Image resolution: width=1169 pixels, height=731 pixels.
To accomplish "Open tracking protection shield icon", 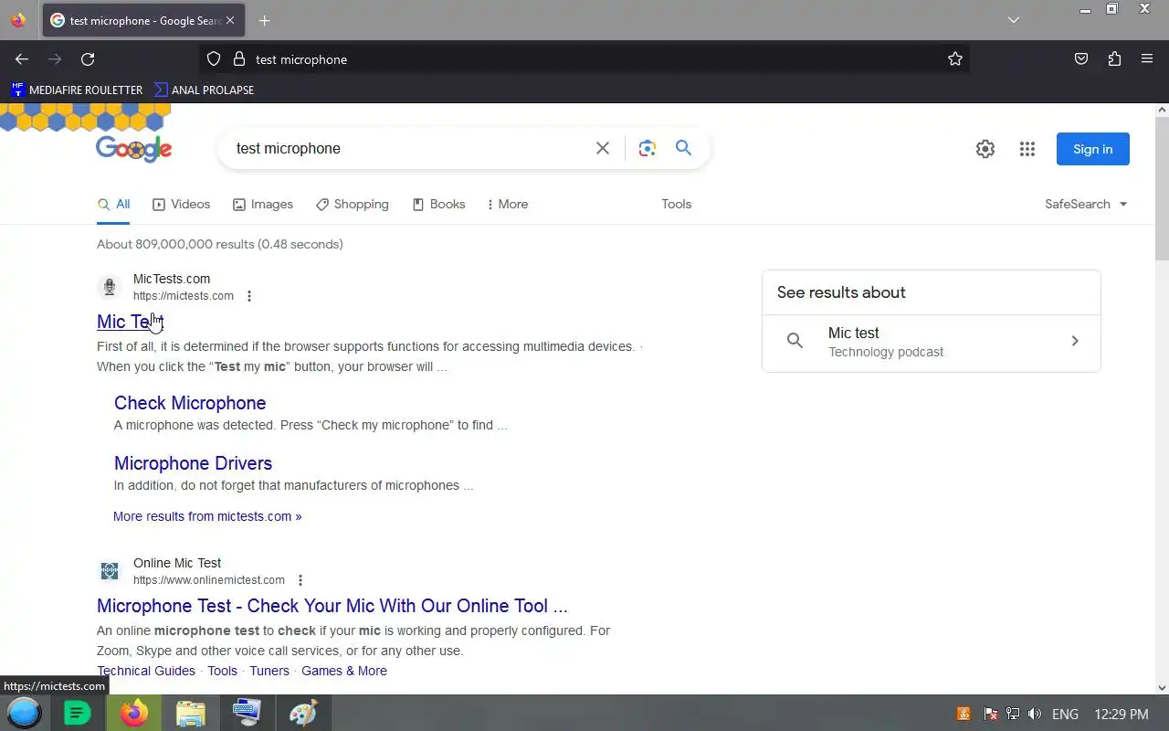I will click(214, 59).
